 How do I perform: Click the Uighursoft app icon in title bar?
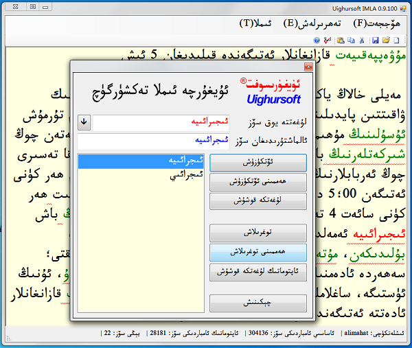[x=403, y=9]
